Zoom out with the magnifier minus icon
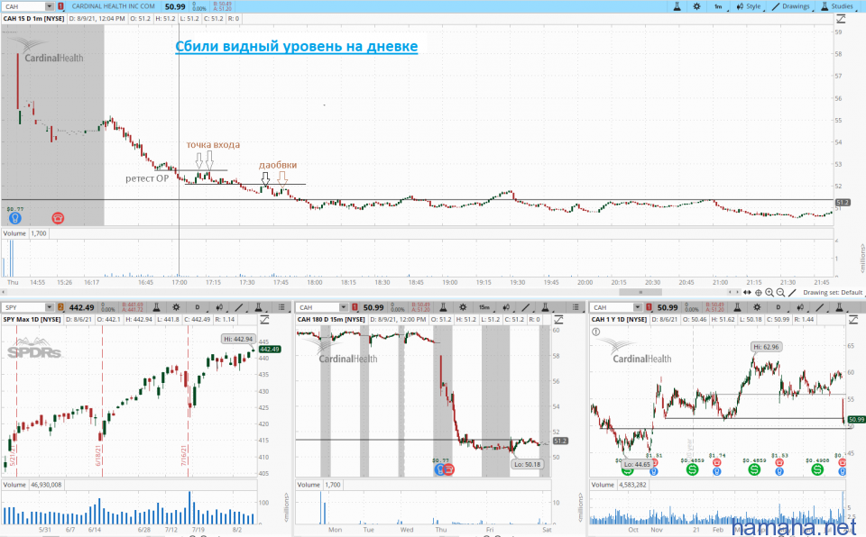 pyautogui.click(x=780, y=293)
